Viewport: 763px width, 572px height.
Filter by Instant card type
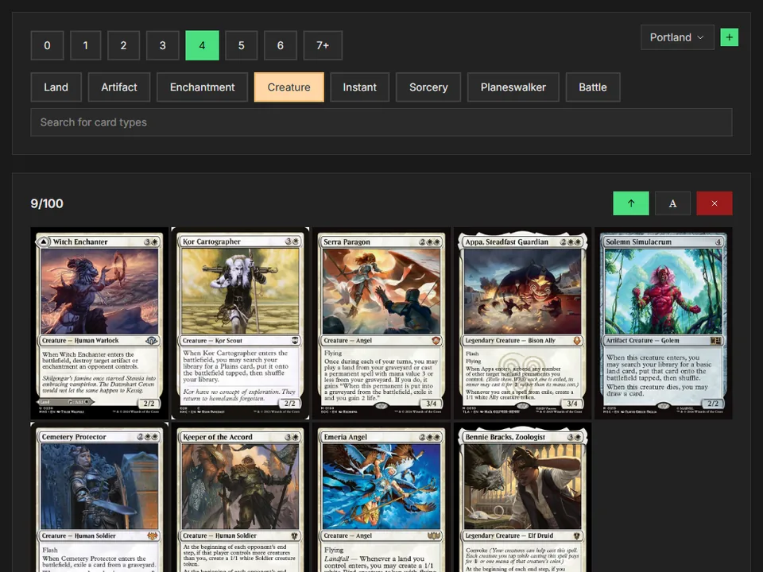359,87
